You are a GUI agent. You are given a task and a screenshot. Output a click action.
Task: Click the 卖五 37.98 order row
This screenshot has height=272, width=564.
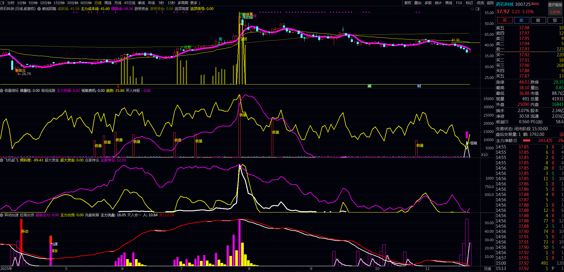[530, 28]
